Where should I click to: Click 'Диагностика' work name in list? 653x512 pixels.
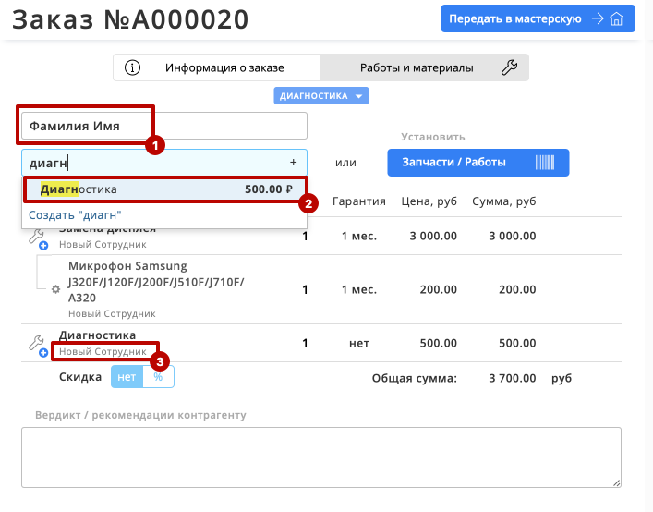pos(98,335)
